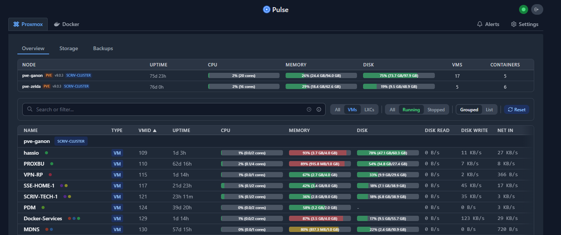
Task: Click SCRIV-CLUSTER badge in pve-ganon group header
Action: coord(71,141)
